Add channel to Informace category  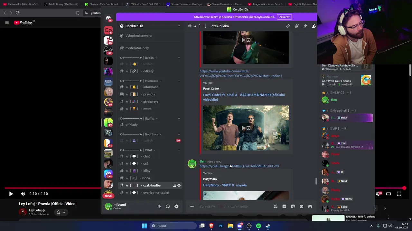coord(179,81)
